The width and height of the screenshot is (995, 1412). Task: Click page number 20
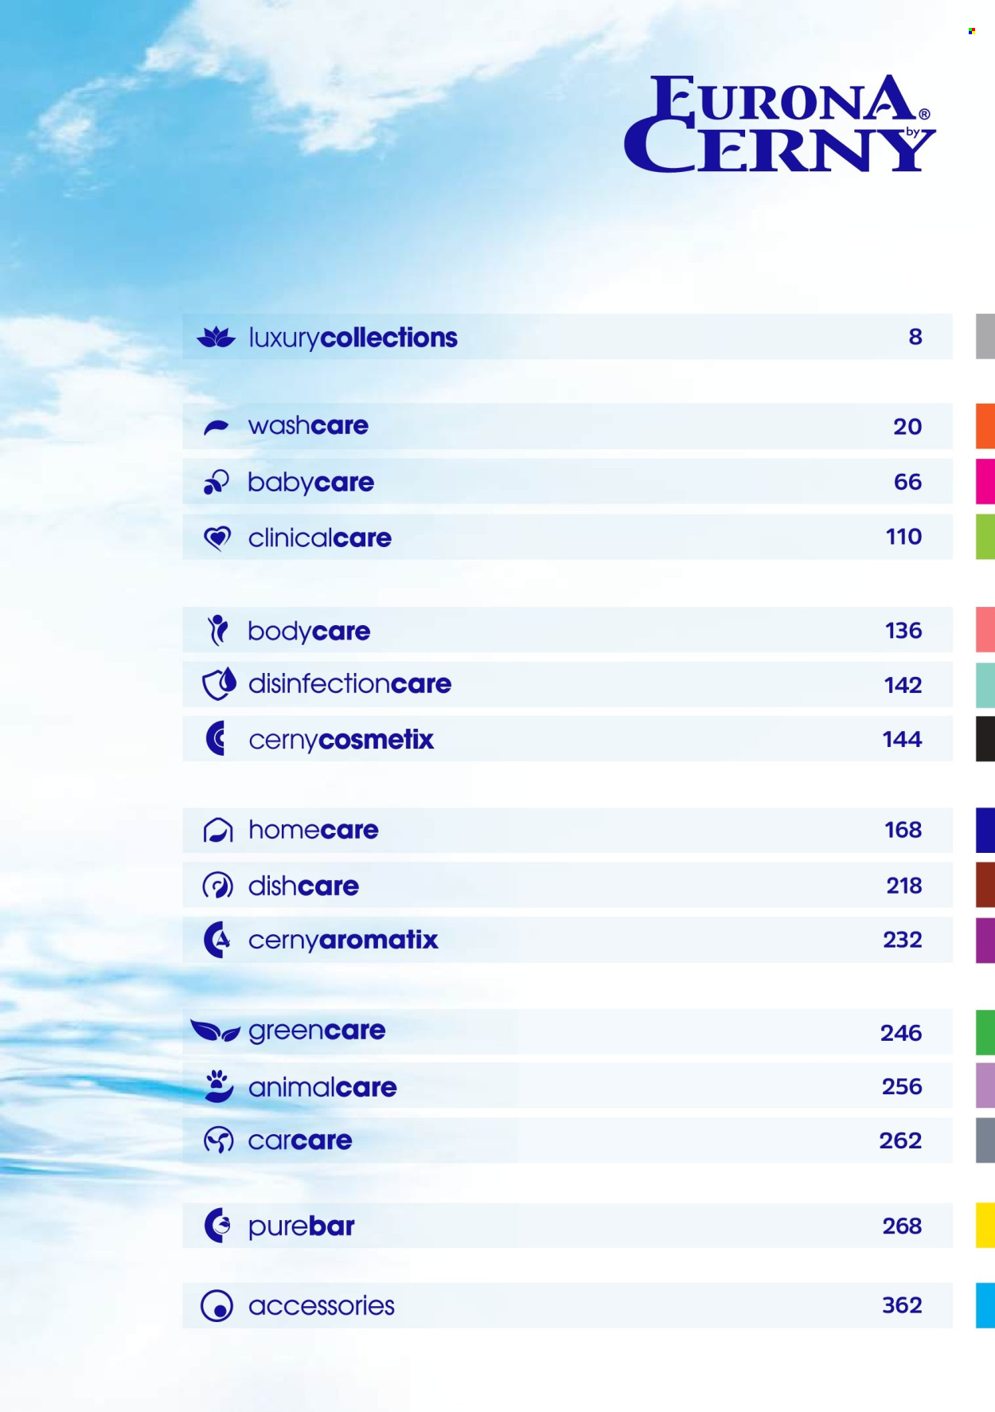coord(907,427)
